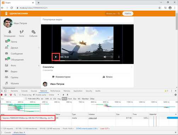The image size is (178, 135).
Task: Open the Online throttling dropdown
Action: 54,95
